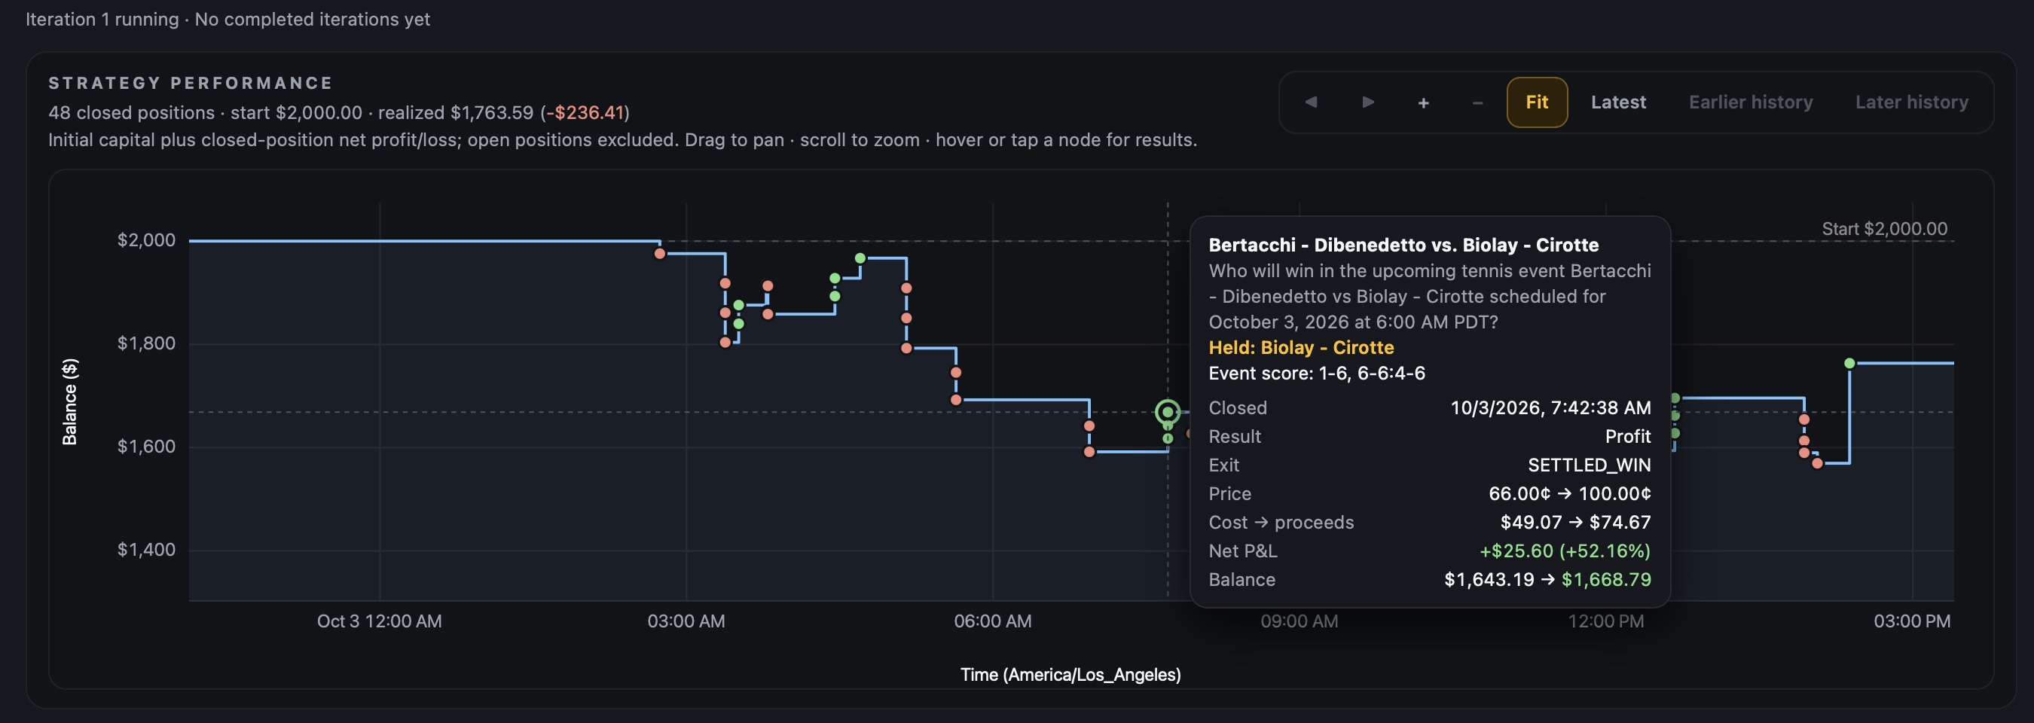Click the 'Balance ($)' vertical axis title

[69, 401]
